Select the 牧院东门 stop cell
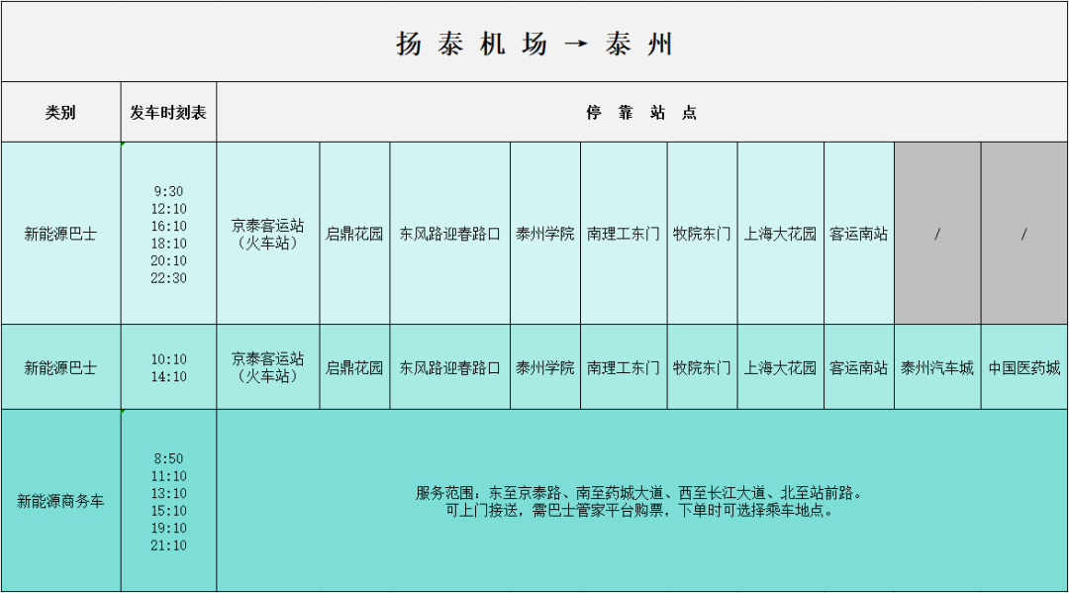Image resolution: width=1069 pixels, height=593 pixels. coord(701,234)
